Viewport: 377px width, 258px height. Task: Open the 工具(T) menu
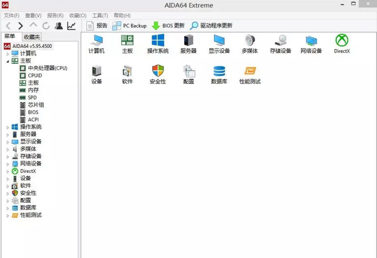[99, 16]
